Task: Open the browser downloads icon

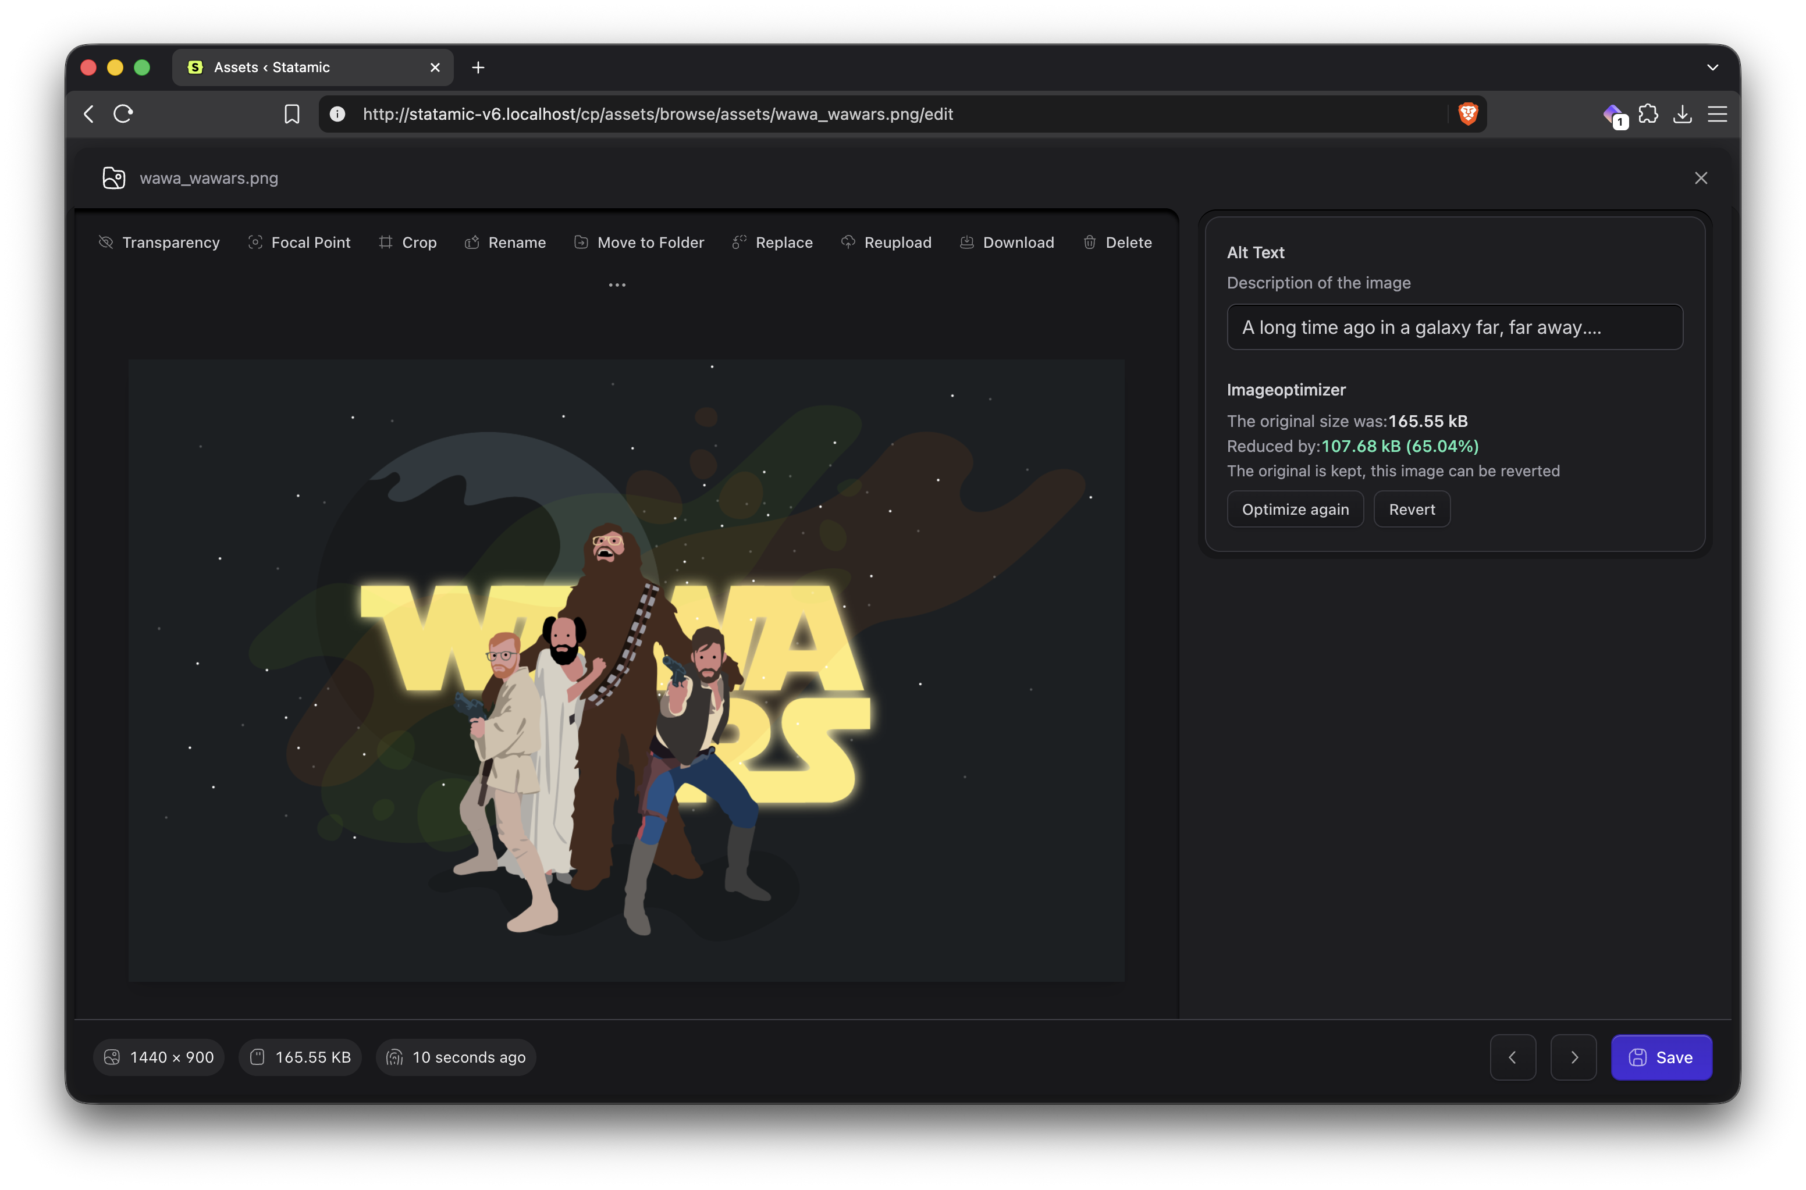Action: (1682, 114)
